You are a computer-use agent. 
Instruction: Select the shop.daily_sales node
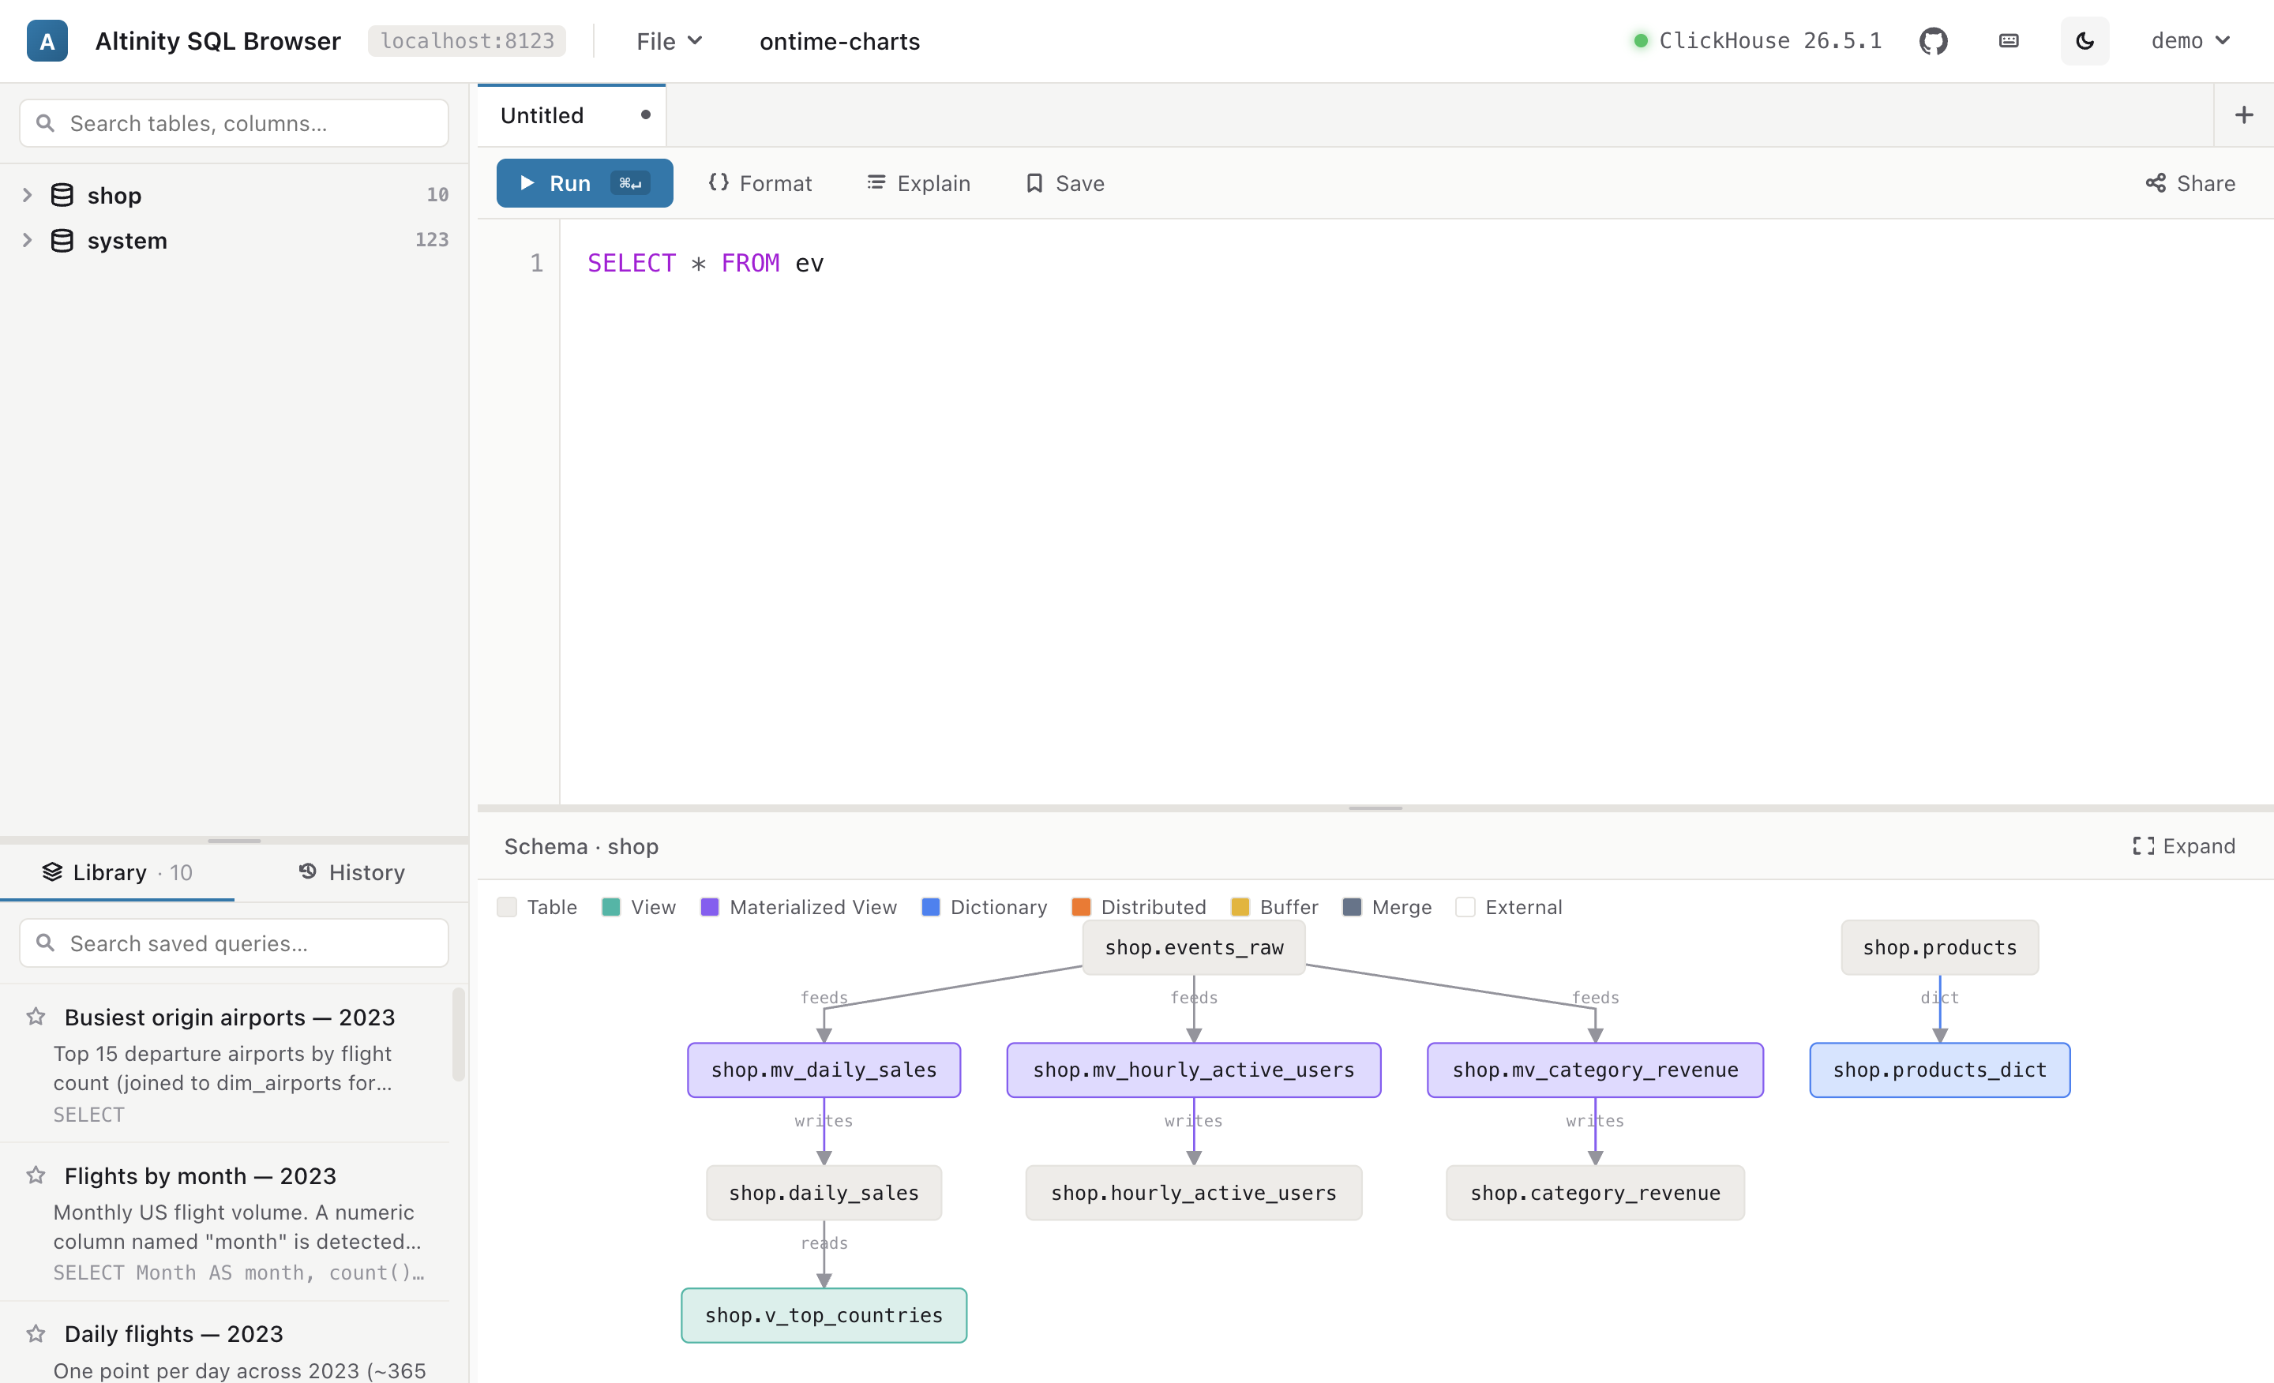(824, 1192)
